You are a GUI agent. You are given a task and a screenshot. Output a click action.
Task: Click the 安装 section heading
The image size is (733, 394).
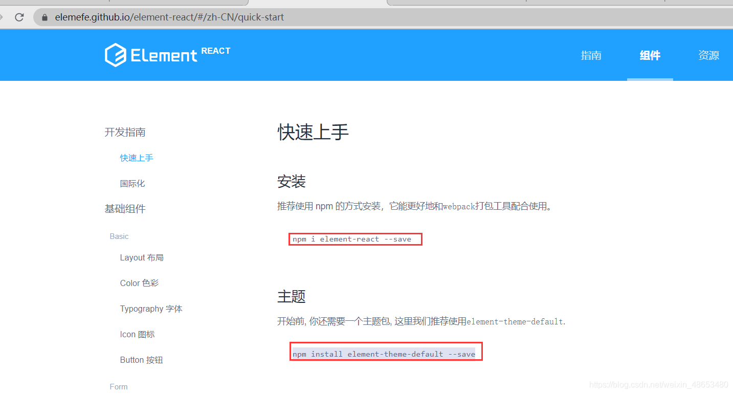[292, 181]
